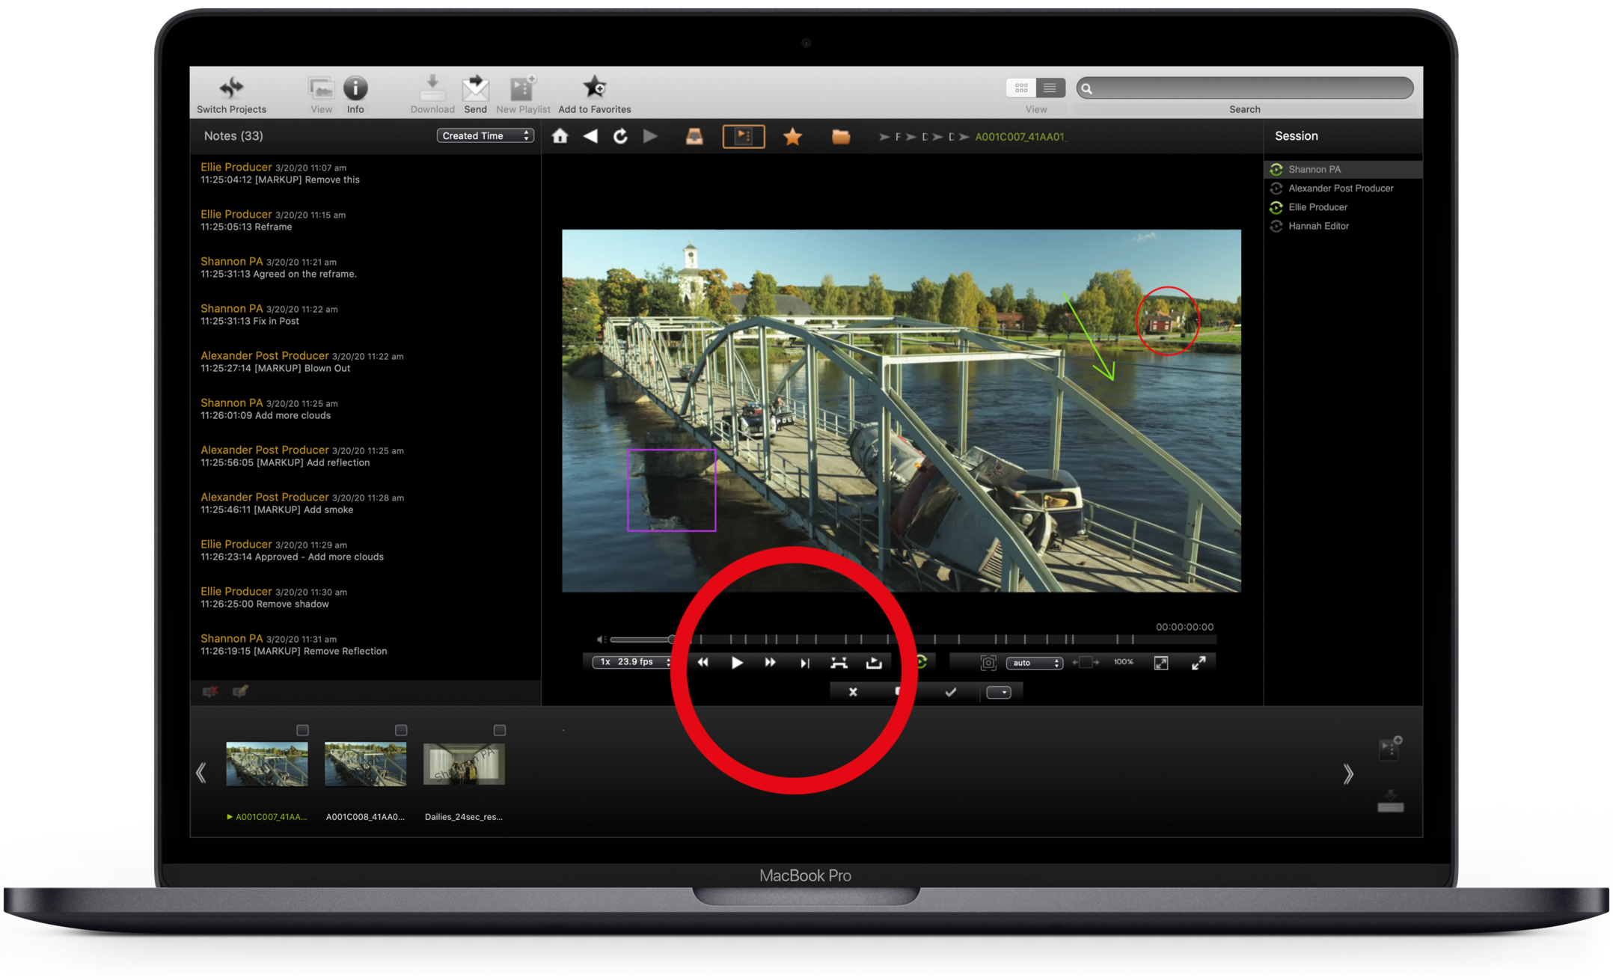
Task: Open the 1x 23.9 fps speed dropdown
Action: click(632, 662)
